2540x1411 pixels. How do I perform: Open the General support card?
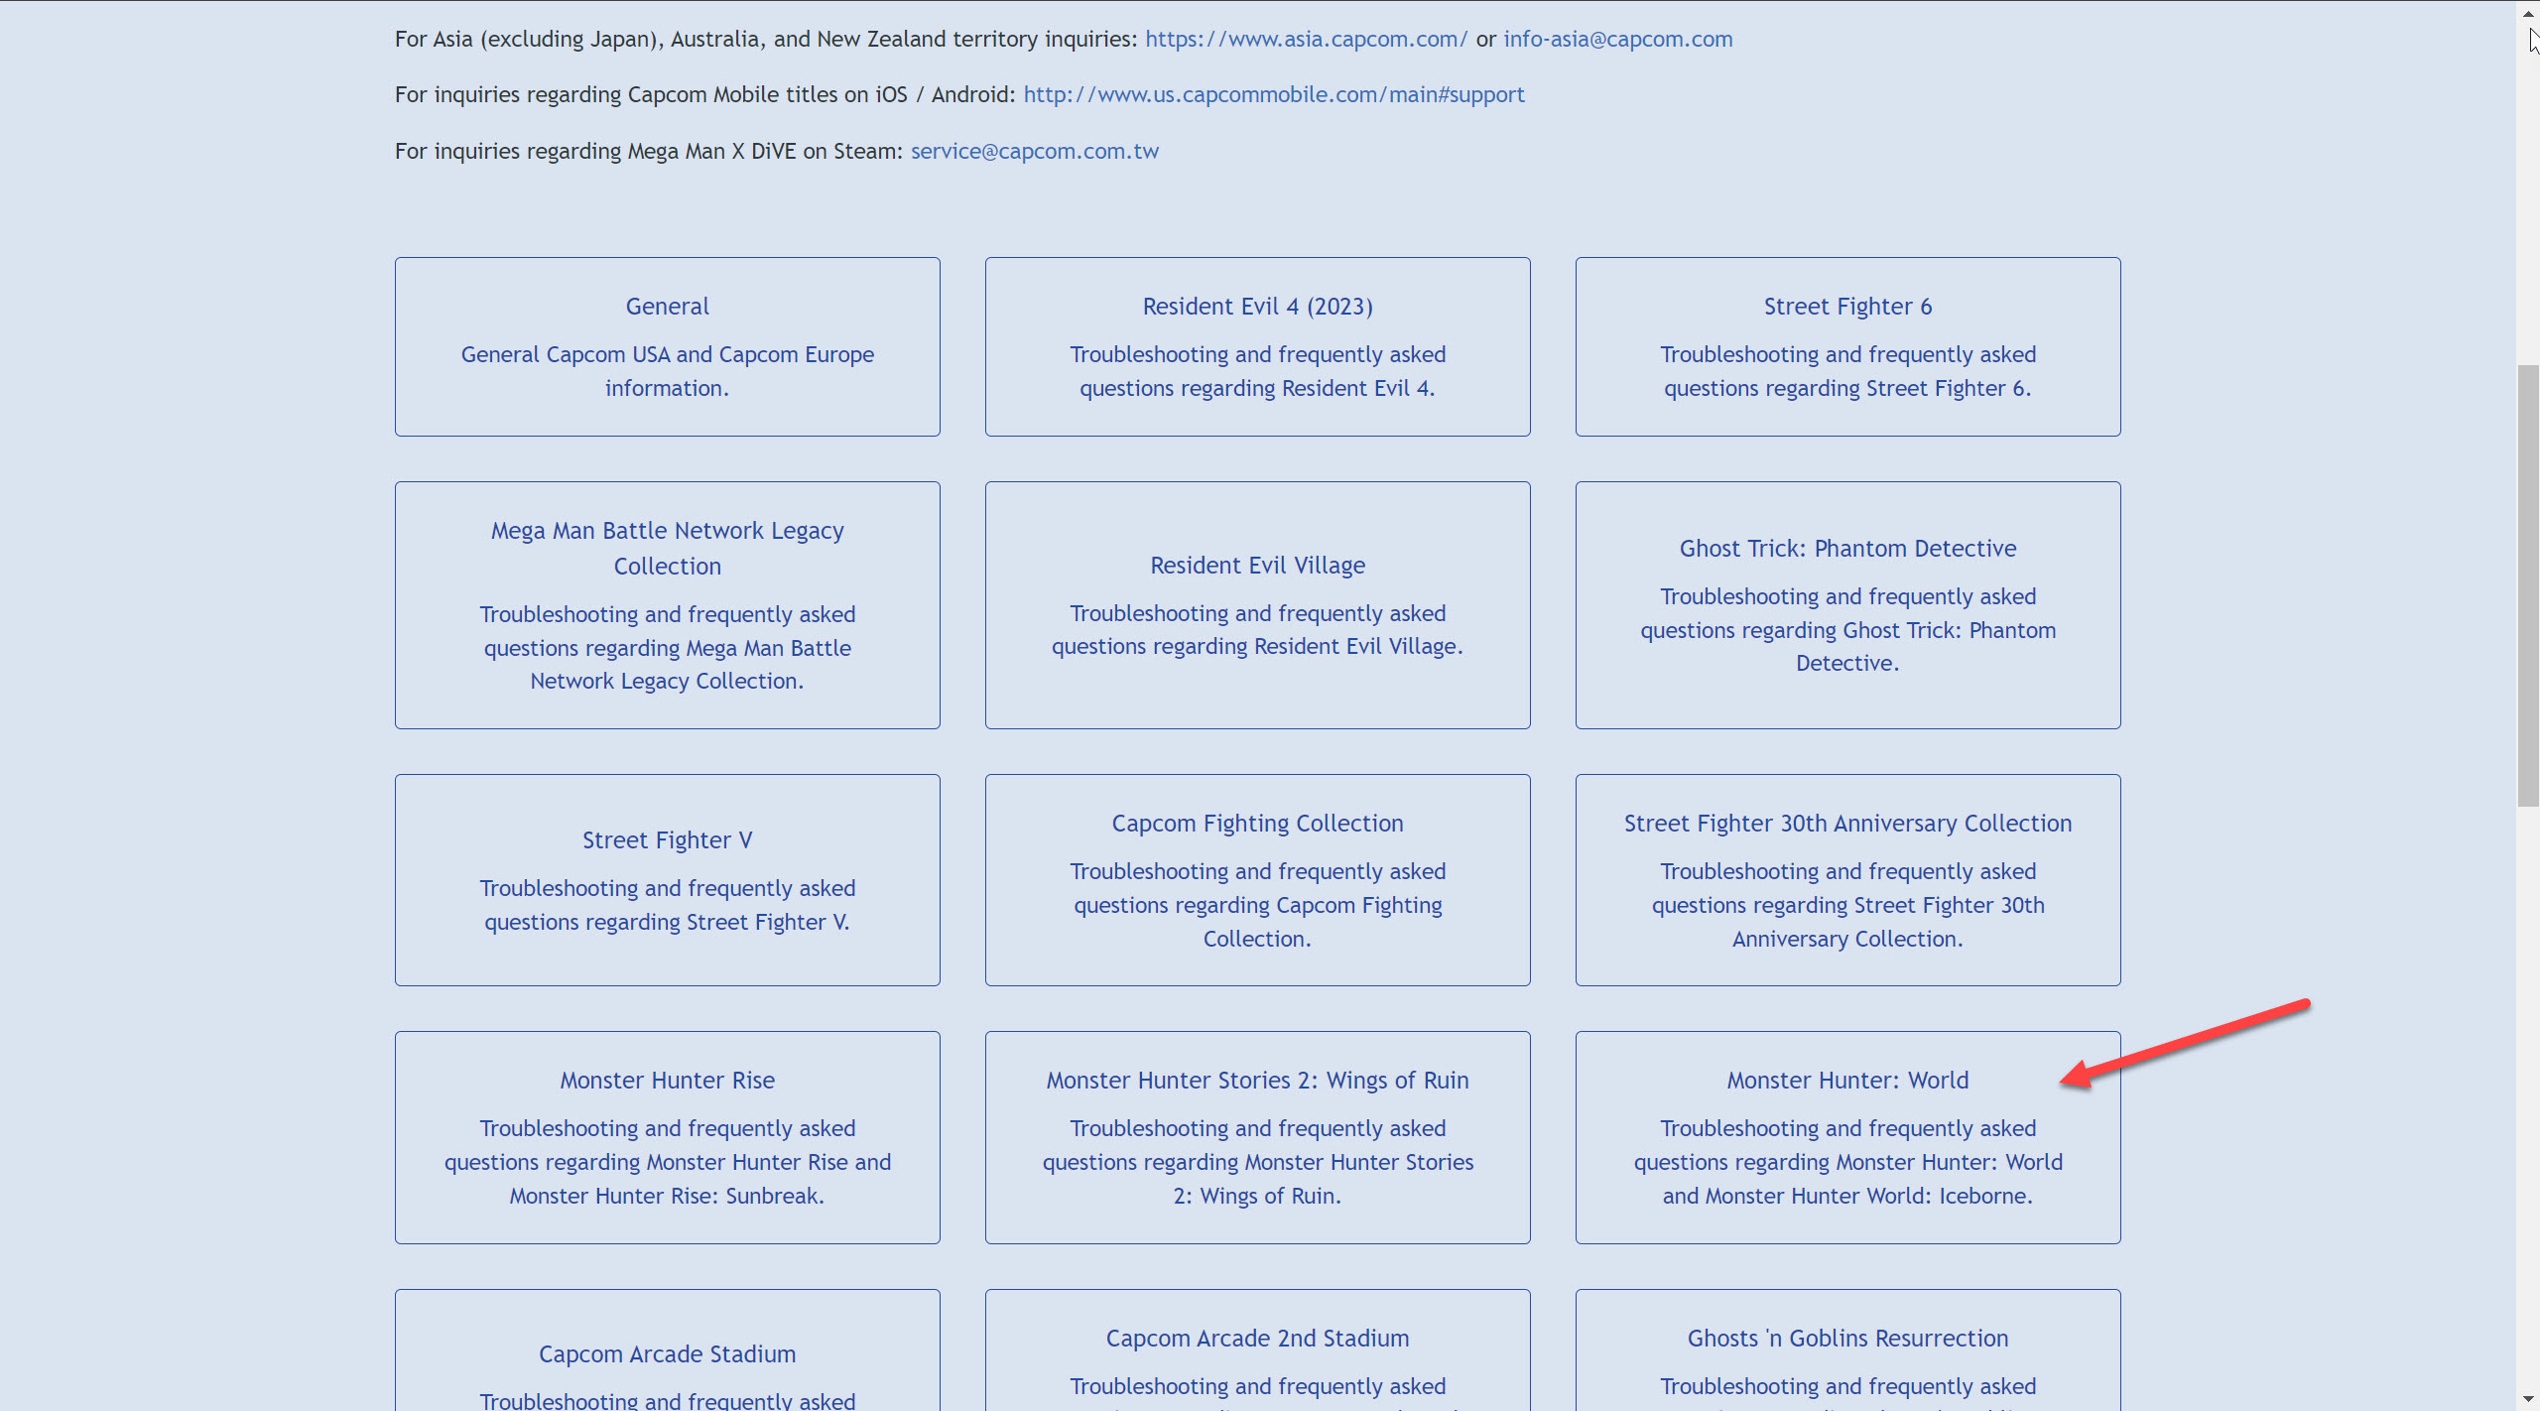point(667,346)
